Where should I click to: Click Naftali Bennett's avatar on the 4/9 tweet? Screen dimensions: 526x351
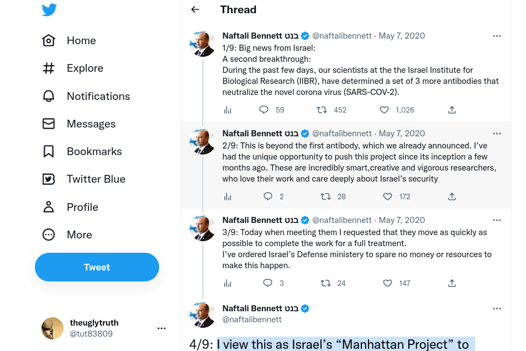tap(202, 315)
